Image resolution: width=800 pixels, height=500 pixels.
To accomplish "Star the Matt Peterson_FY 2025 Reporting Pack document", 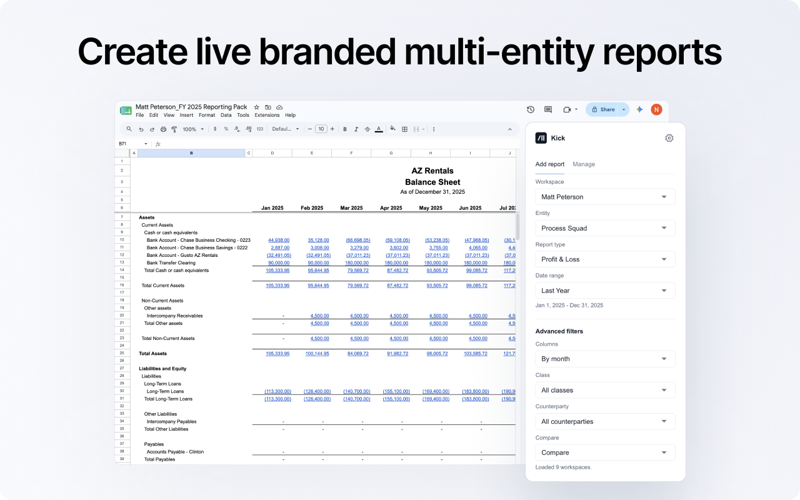I will pyautogui.click(x=256, y=107).
